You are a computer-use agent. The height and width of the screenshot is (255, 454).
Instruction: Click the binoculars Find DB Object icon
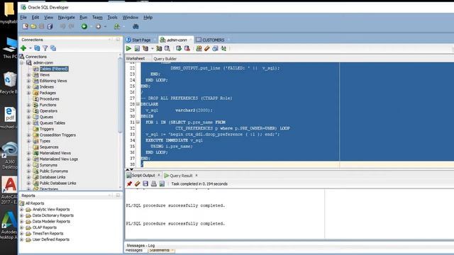(x=135, y=27)
